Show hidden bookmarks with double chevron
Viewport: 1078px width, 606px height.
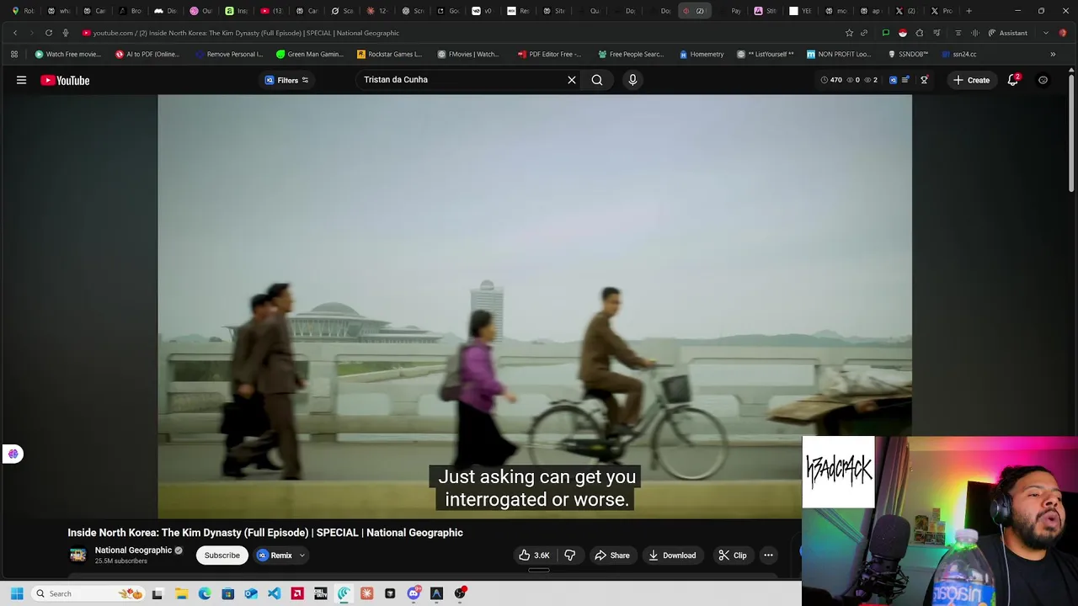(x=1053, y=54)
